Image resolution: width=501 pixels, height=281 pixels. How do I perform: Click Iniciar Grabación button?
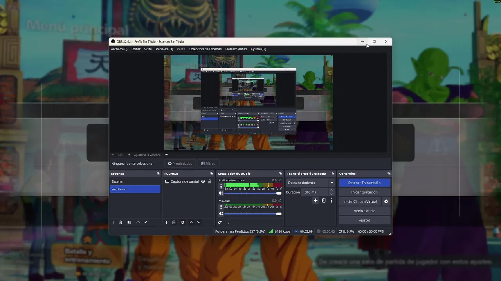(364, 192)
